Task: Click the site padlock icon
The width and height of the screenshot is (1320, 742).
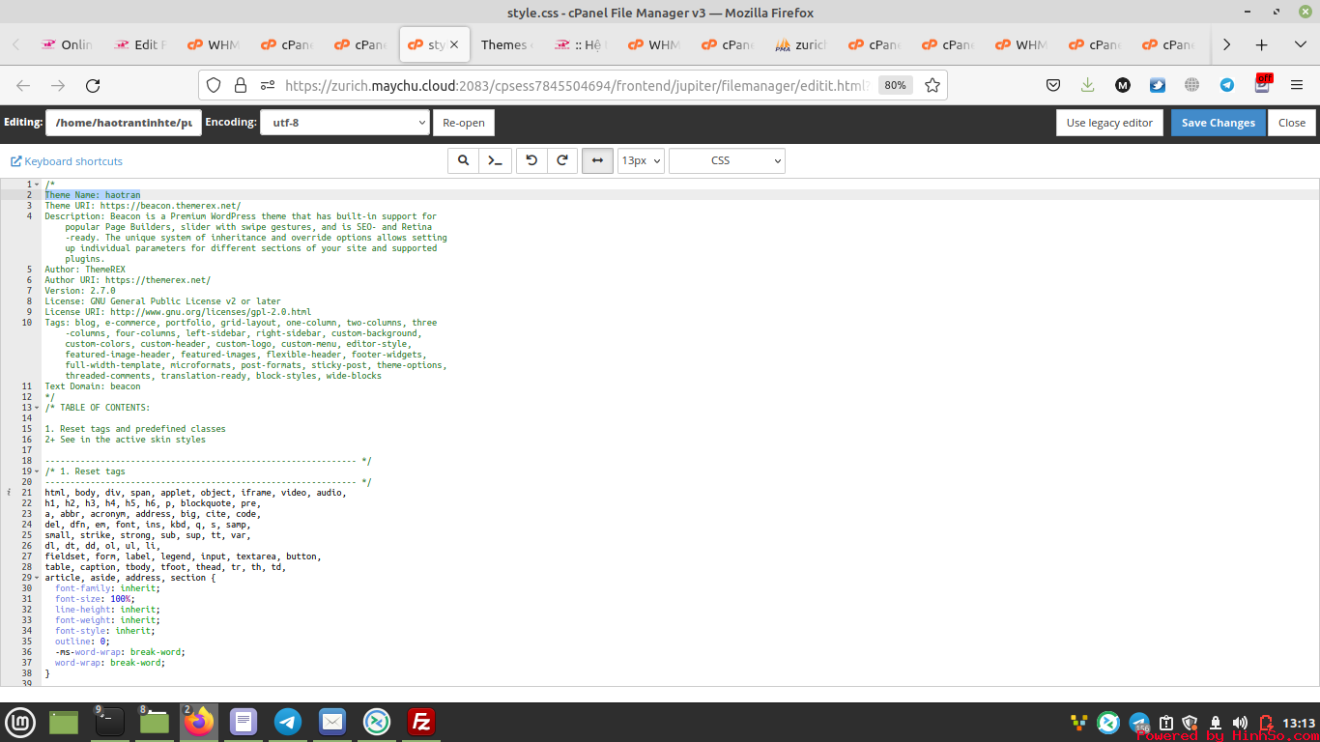Action: coord(241,85)
